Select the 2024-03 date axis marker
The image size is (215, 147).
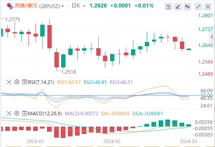pos(189,142)
